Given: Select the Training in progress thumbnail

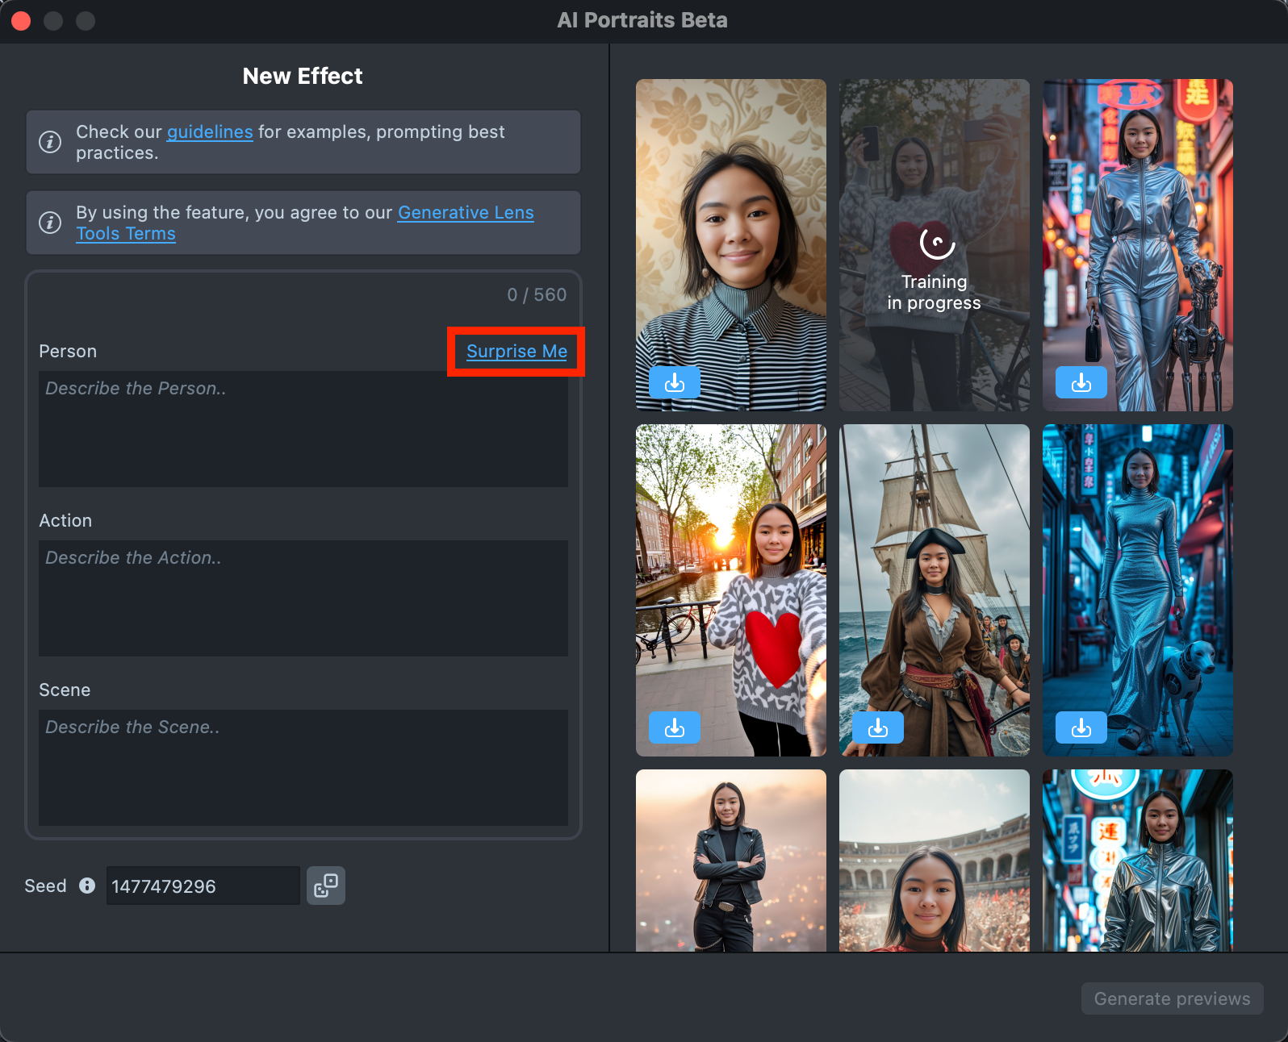Looking at the screenshot, I should [x=934, y=245].
